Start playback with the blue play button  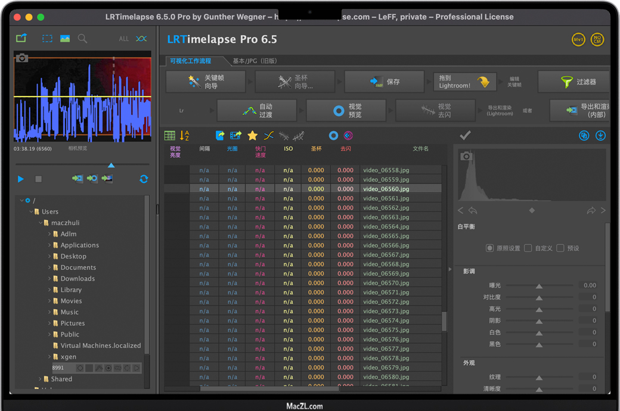(21, 179)
